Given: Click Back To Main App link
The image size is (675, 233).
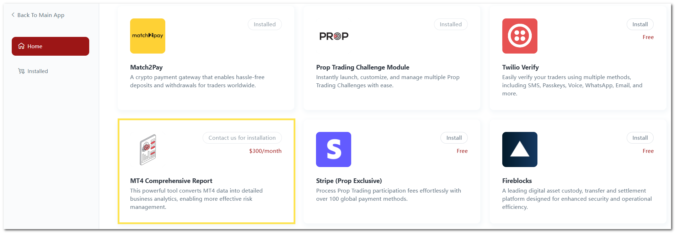Looking at the screenshot, I should point(41,15).
